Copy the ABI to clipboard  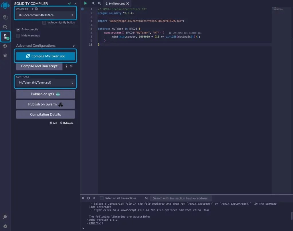[53, 123]
